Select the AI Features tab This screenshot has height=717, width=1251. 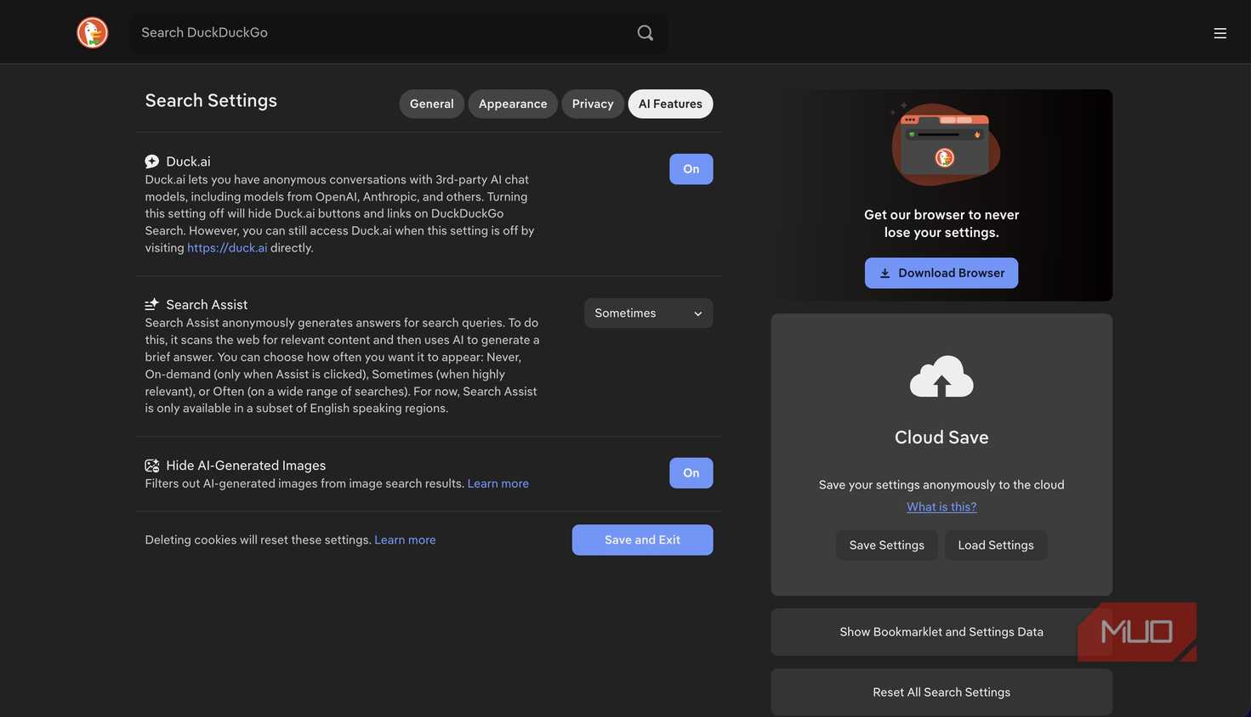(x=670, y=104)
